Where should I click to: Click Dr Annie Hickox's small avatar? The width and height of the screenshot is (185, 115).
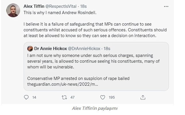[x=29, y=49]
